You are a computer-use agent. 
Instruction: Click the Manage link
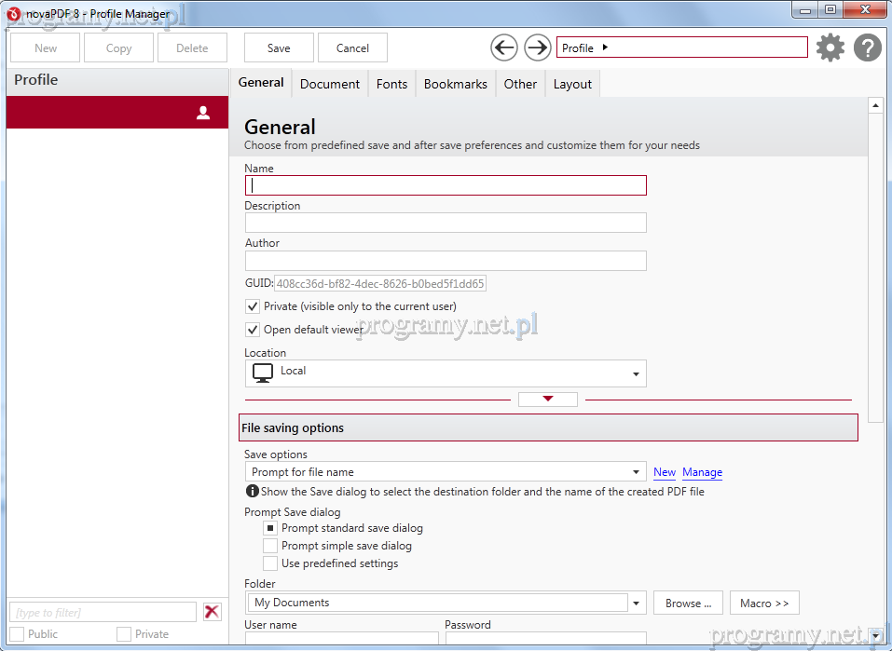click(702, 472)
